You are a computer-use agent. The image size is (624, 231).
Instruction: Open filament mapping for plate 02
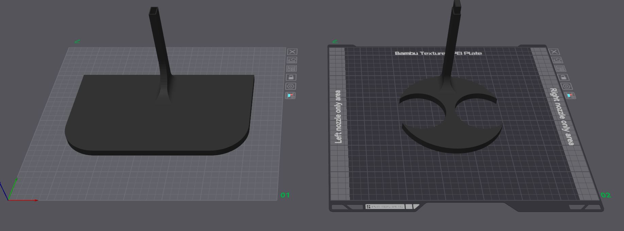click(x=570, y=96)
